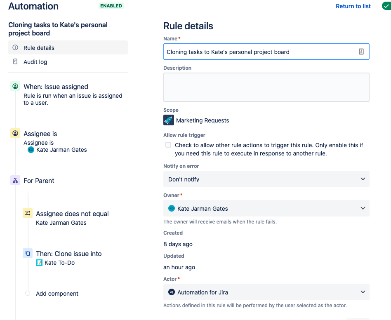Click Add component in the rule chain
This screenshot has height=320, width=391.
pyautogui.click(x=57, y=294)
